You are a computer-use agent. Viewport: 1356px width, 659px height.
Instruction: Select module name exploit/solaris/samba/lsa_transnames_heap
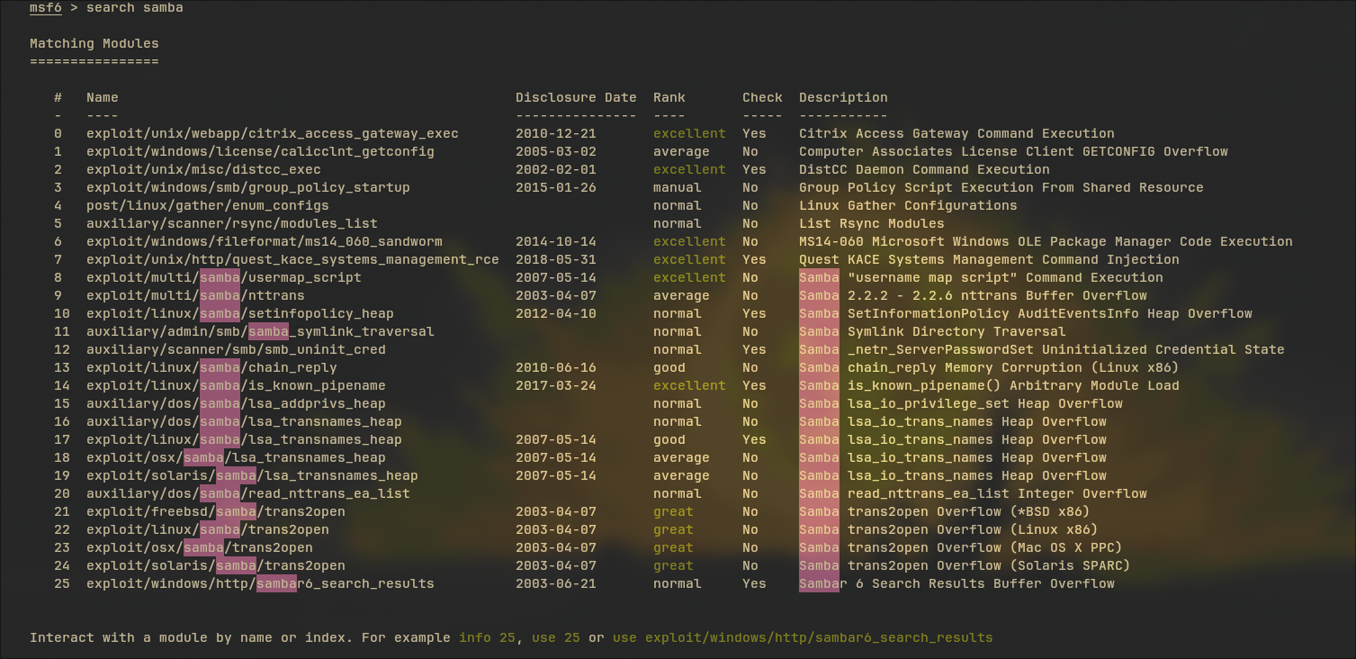point(252,475)
